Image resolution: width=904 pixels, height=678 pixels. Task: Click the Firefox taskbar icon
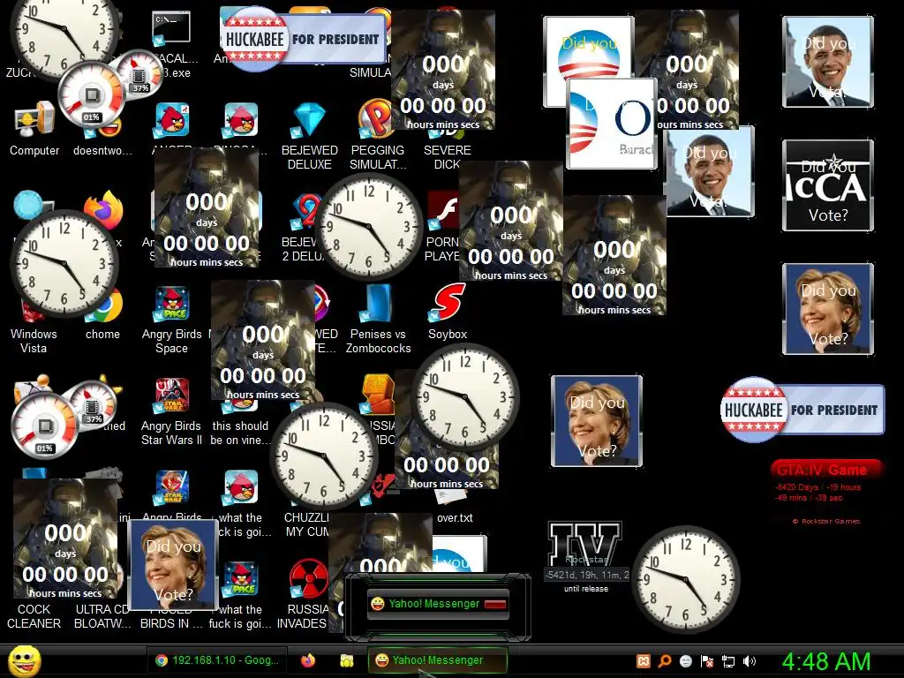(308, 660)
